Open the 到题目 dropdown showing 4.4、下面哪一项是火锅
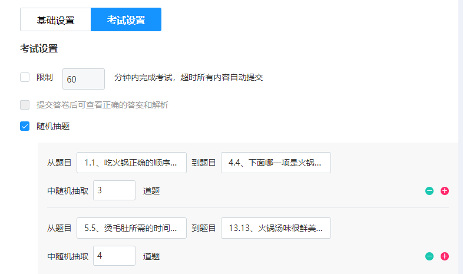 pos(276,163)
